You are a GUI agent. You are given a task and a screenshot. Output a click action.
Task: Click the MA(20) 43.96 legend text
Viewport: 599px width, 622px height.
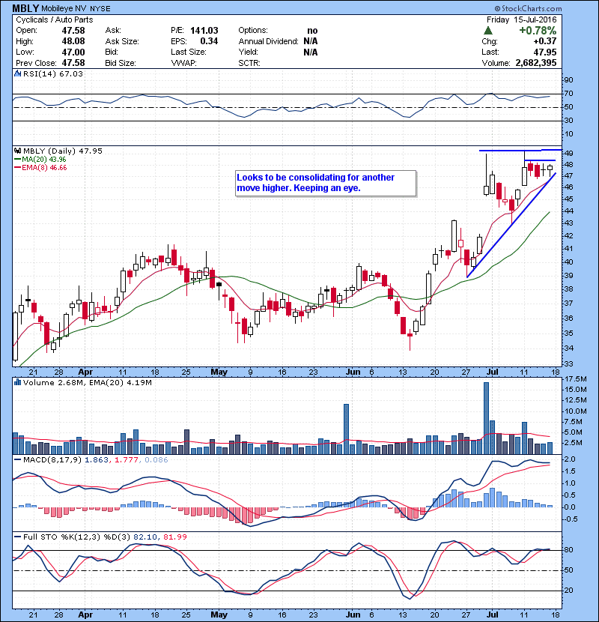pos(44,160)
